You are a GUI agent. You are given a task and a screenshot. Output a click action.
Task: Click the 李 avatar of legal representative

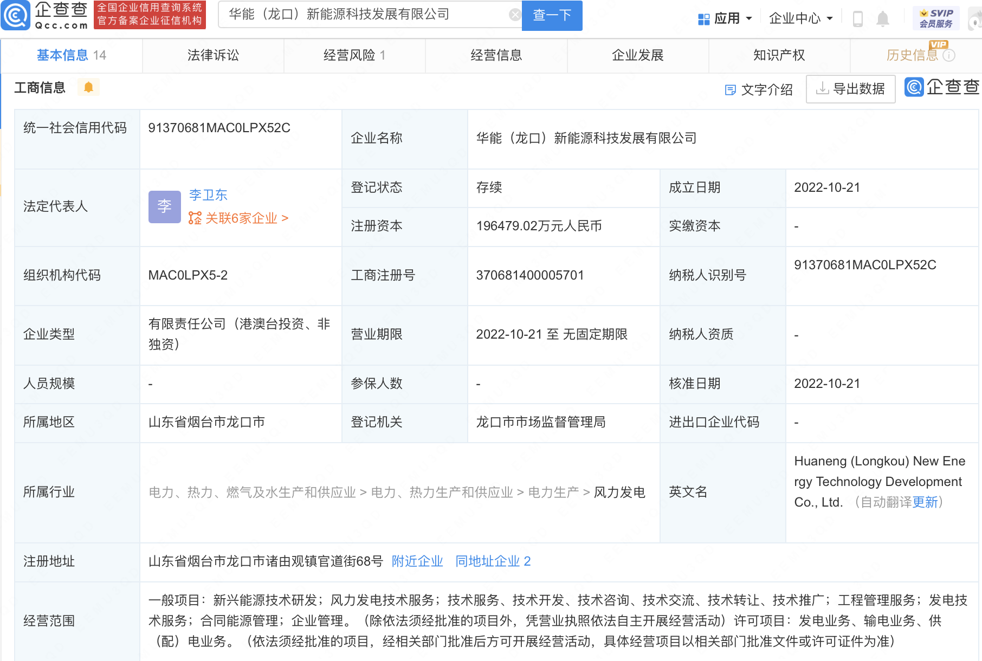pos(165,206)
